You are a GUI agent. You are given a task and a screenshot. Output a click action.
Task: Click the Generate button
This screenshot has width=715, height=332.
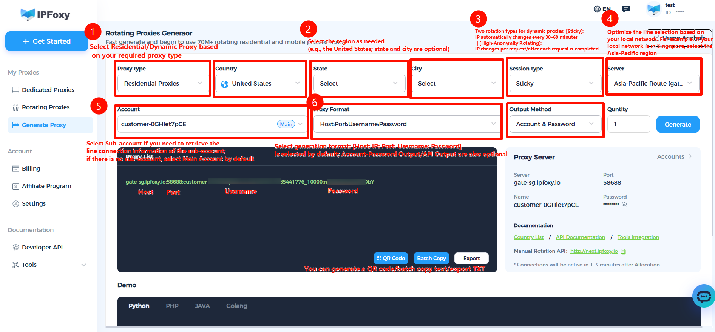pyautogui.click(x=678, y=124)
